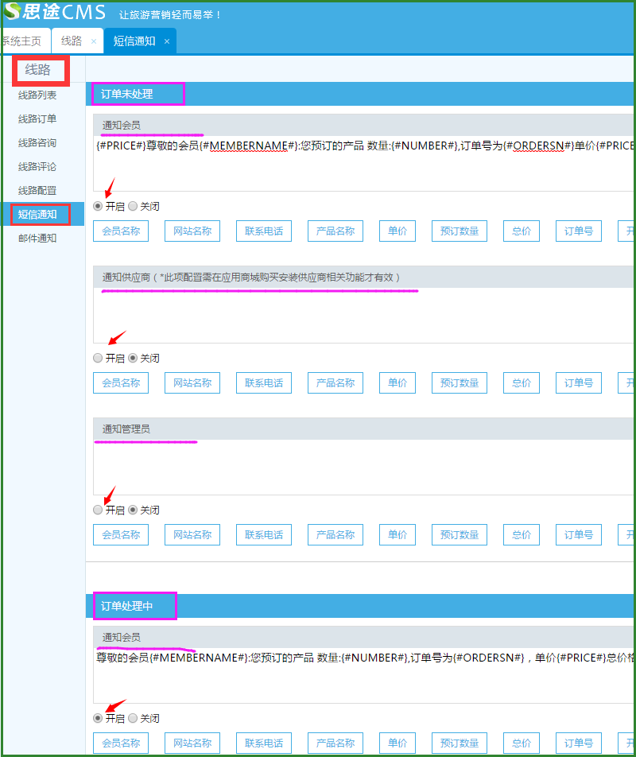The image size is (636, 757).
Task: Select 邮件通知 in the sidebar
Action: click(37, 238)
